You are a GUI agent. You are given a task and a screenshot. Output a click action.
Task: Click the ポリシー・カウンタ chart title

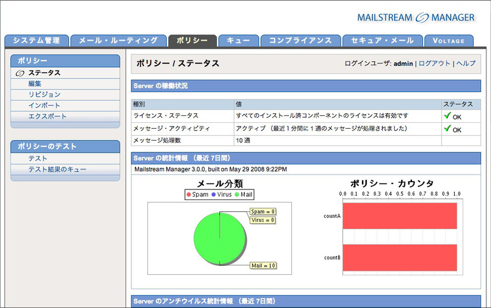coord(392,183)
